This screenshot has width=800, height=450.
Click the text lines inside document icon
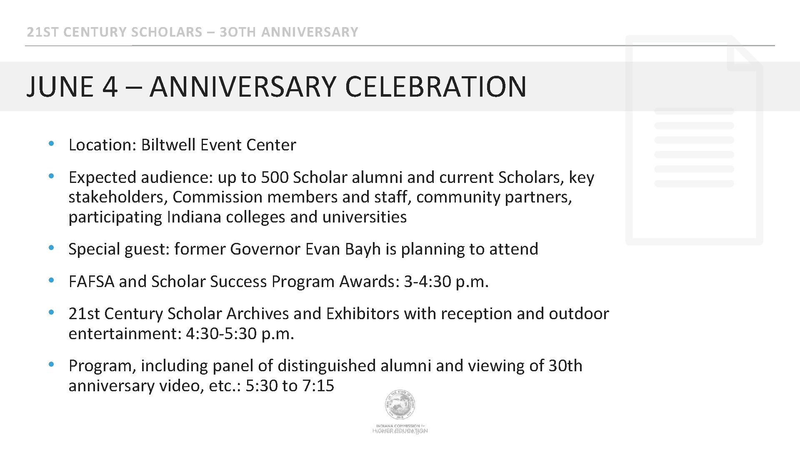coord(694,147)
